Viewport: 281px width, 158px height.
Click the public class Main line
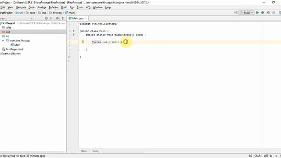tap(94, 31)
